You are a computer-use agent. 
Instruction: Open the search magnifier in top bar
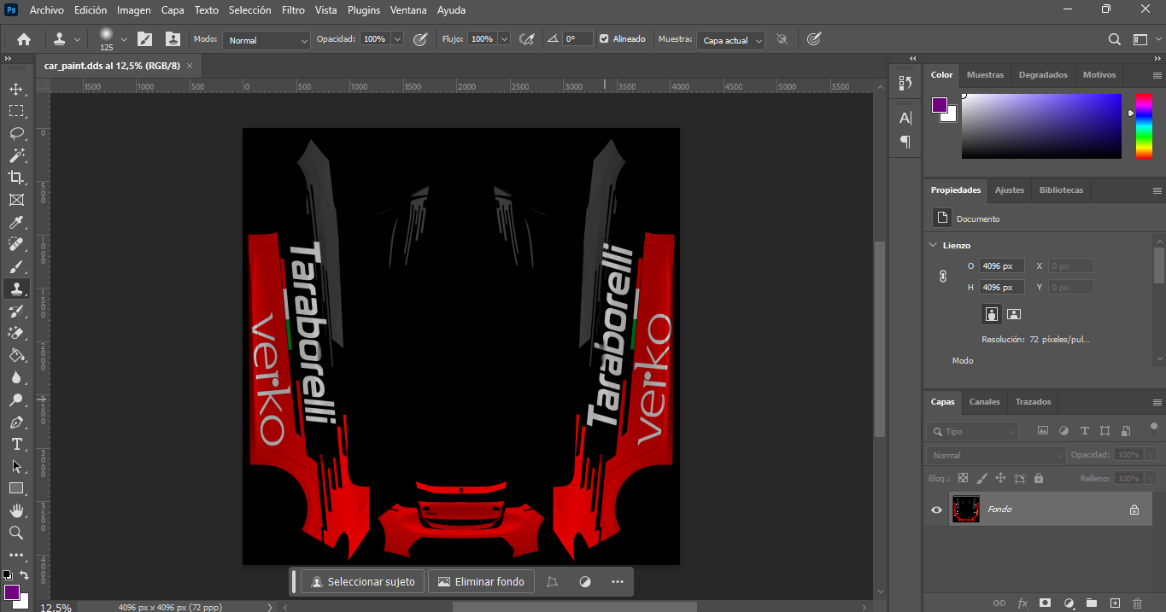(1115, 39)
